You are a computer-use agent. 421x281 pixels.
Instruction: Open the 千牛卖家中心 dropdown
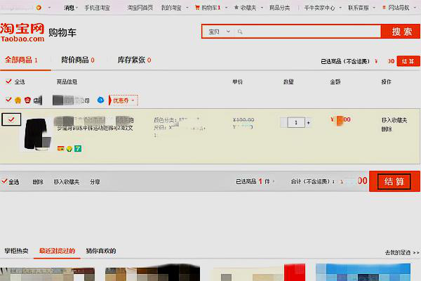click(340, 8)
